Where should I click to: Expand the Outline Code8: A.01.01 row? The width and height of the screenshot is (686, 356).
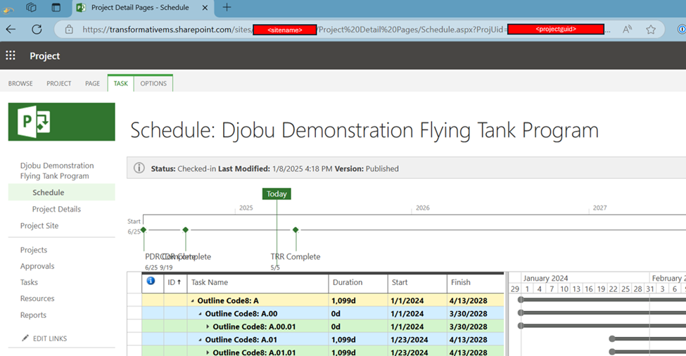208,352
